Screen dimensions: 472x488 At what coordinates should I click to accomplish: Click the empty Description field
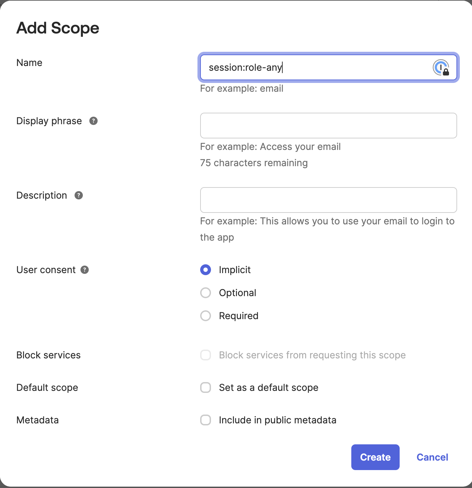(328, 200)
